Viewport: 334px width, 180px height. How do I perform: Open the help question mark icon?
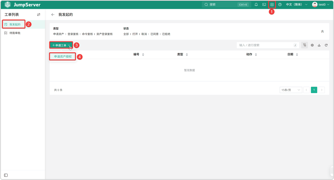click(280, 5)
